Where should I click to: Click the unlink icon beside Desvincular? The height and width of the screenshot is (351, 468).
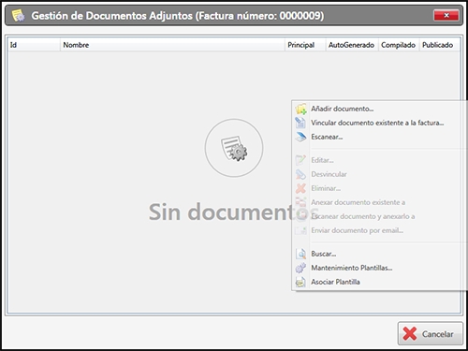300,174
